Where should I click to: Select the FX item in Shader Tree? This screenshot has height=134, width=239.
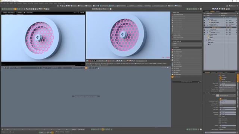pyautogui.click(x=210, y=44)
